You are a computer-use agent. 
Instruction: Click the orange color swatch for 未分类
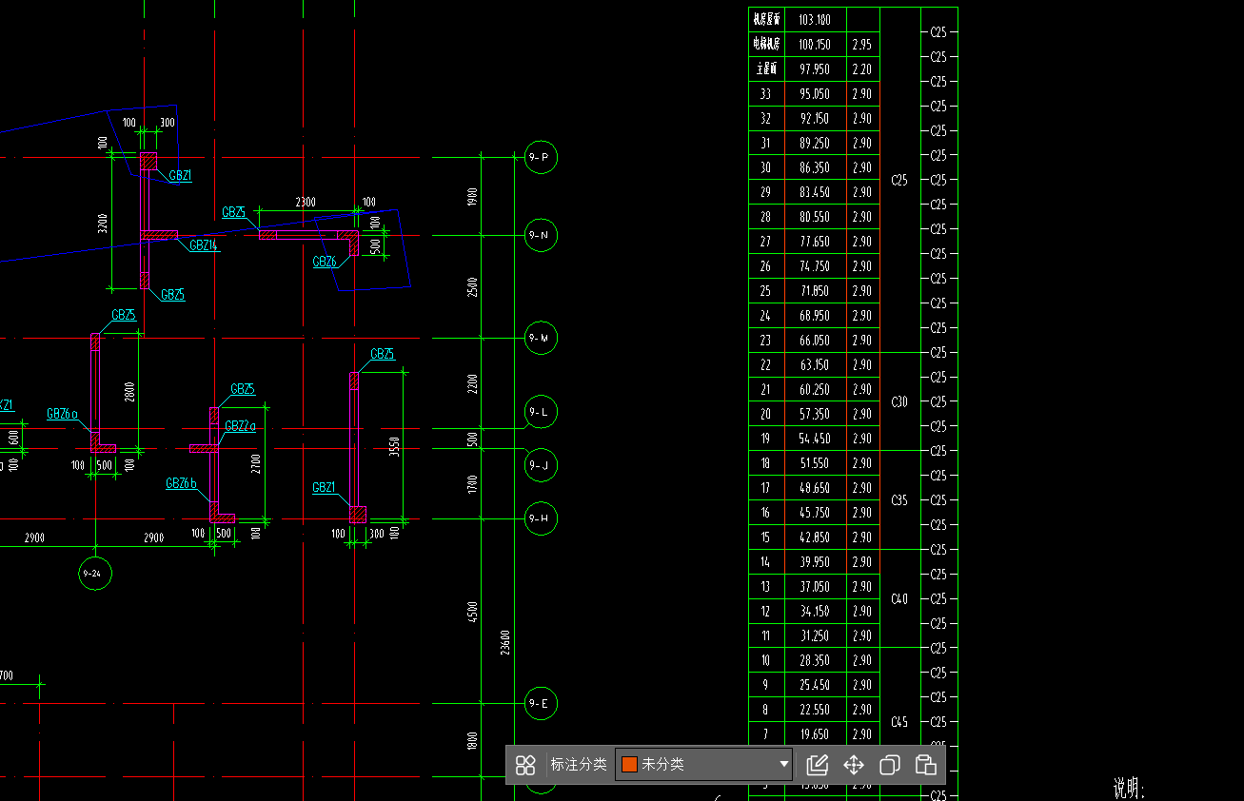pos(629,764)
